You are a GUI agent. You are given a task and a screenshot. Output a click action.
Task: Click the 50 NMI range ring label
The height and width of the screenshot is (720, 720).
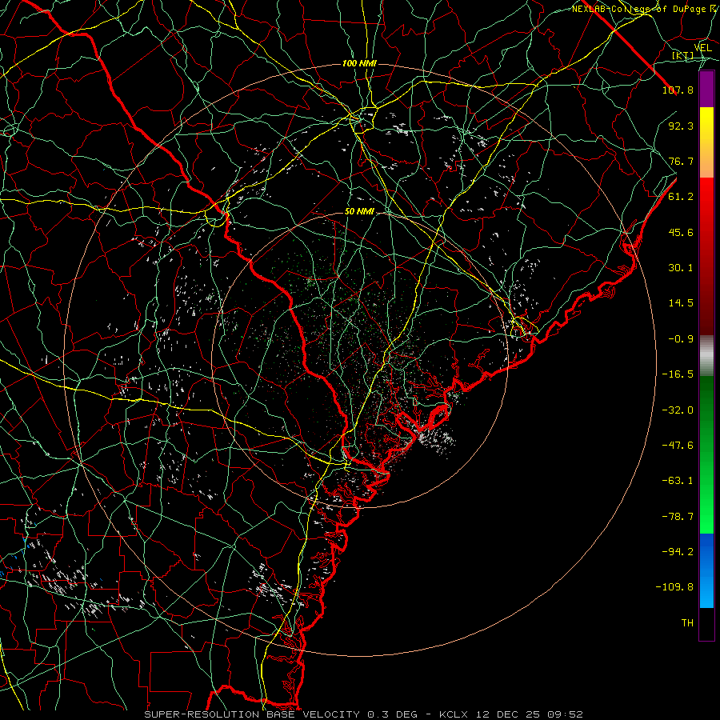(x=359, y=212)
